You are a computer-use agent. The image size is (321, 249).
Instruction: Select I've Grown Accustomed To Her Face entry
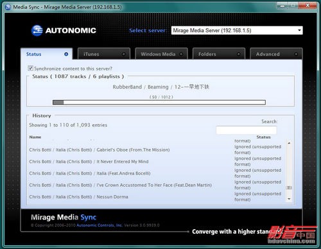pos(120,185)
